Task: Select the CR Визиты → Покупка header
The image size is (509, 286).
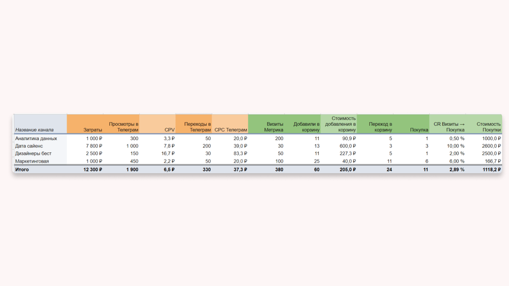Action: pyautogui.click(x=447, y=124)
